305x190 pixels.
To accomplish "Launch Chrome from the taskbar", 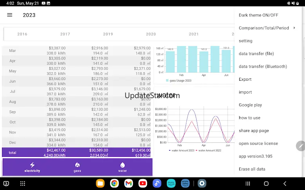I will [x=114, y=183].
